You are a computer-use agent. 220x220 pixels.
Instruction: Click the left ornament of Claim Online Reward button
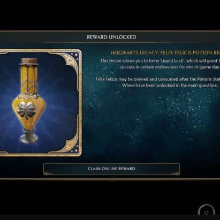coord(48,172)
